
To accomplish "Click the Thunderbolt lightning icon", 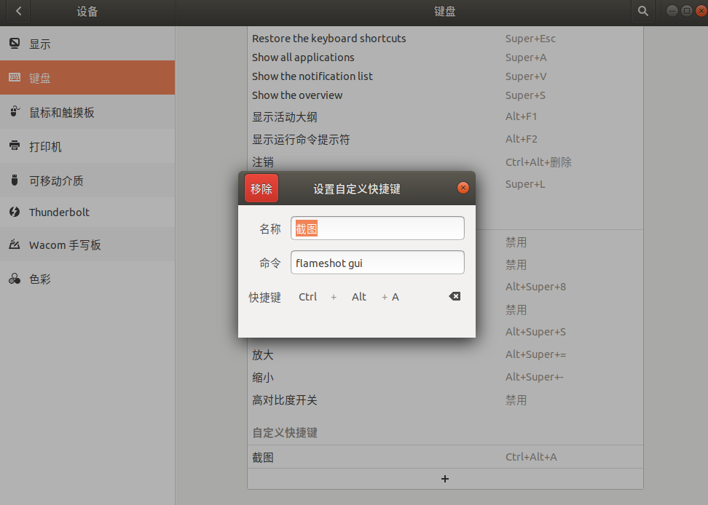I will tap(15, 212).
